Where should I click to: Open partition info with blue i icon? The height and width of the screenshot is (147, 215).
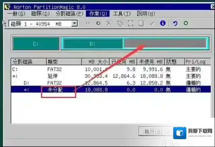[x=163, y=23]
